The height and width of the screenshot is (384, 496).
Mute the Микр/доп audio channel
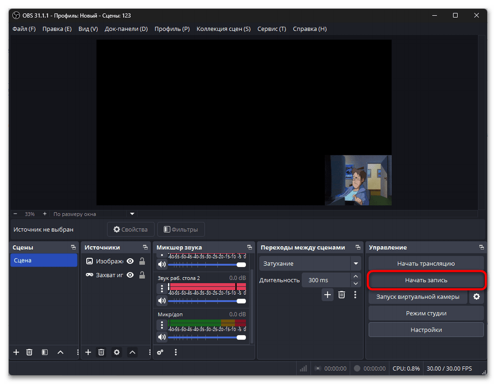pyautogui.click(x=161, y=338)
